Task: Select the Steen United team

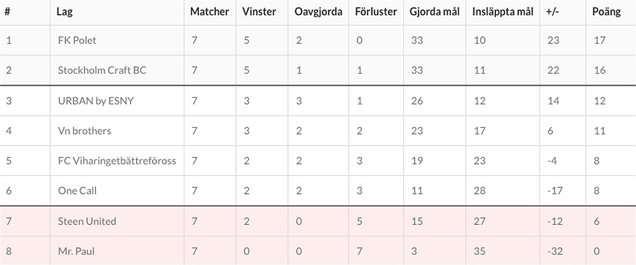Action: coord(86,221)
